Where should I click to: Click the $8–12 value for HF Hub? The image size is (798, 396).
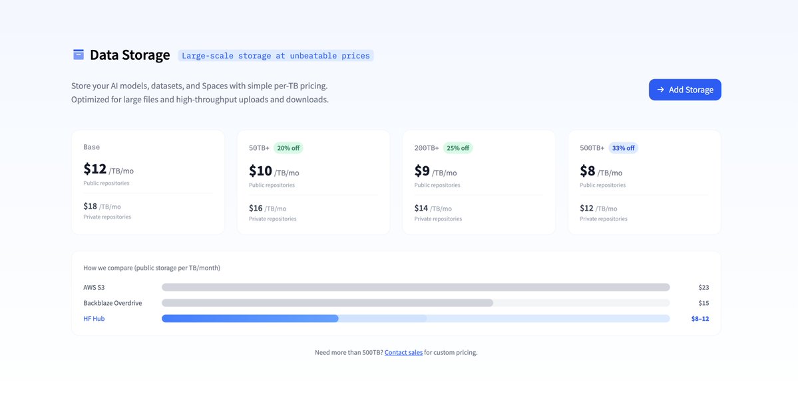tap(699, 319)
